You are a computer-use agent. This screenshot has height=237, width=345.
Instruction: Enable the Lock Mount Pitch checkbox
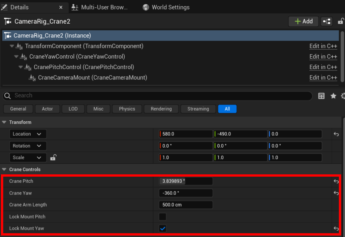coord(162,217)
